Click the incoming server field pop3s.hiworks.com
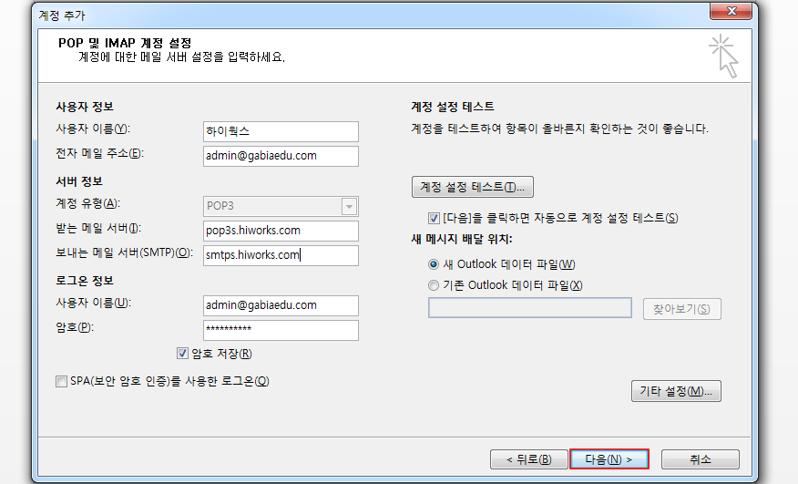798x484 pixels. (281, 231)
